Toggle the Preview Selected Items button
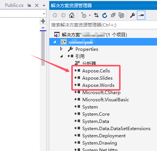157x151 pixels. pyautogui.click(x=141, y=15)
